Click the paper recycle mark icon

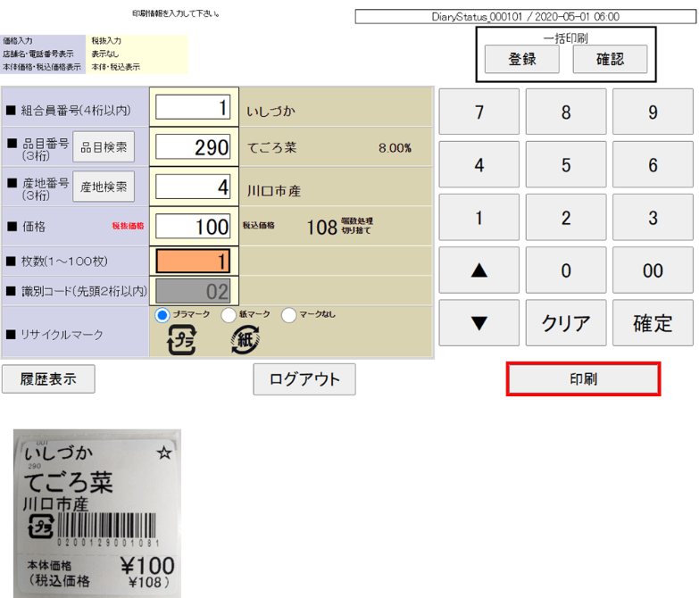[245, 340]
